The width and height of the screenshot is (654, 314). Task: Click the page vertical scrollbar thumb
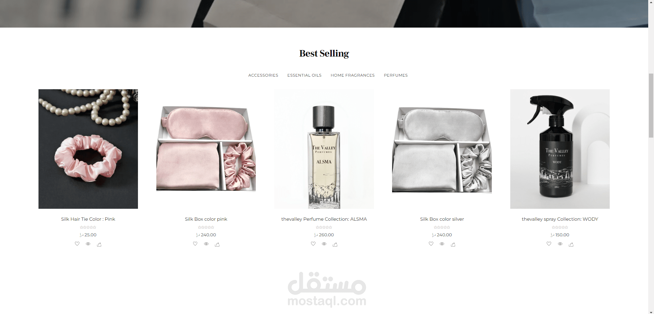coord(651,105)
